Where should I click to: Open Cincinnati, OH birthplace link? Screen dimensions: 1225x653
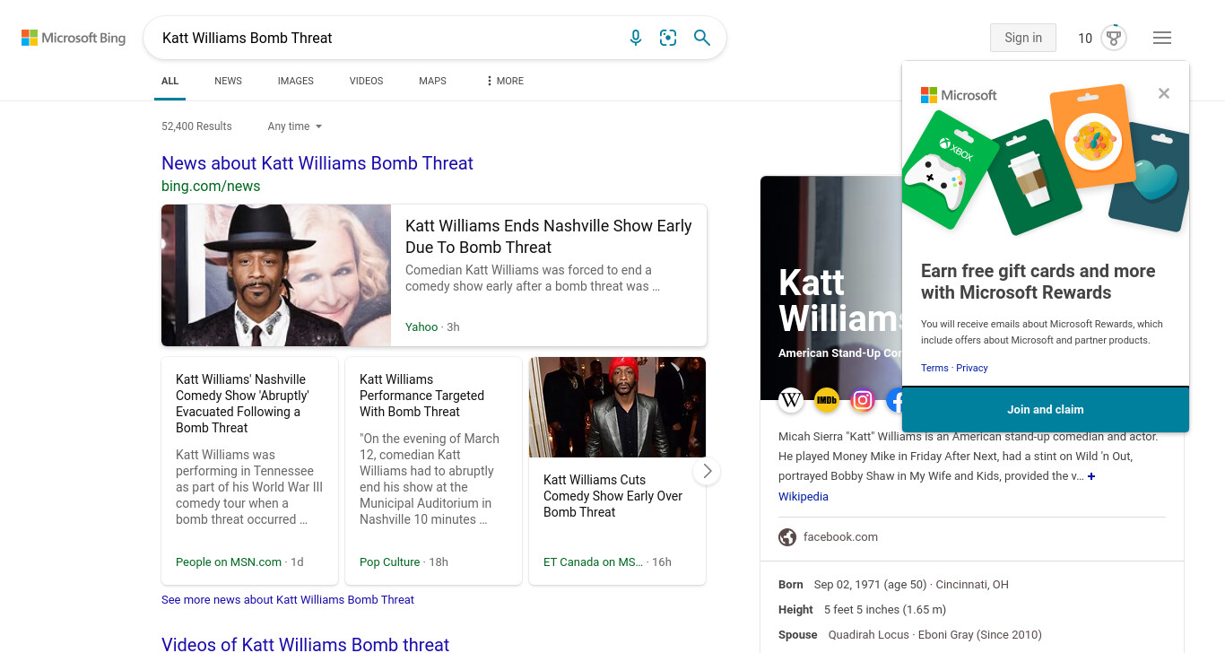pyautogui.click(x=972, y=585)
